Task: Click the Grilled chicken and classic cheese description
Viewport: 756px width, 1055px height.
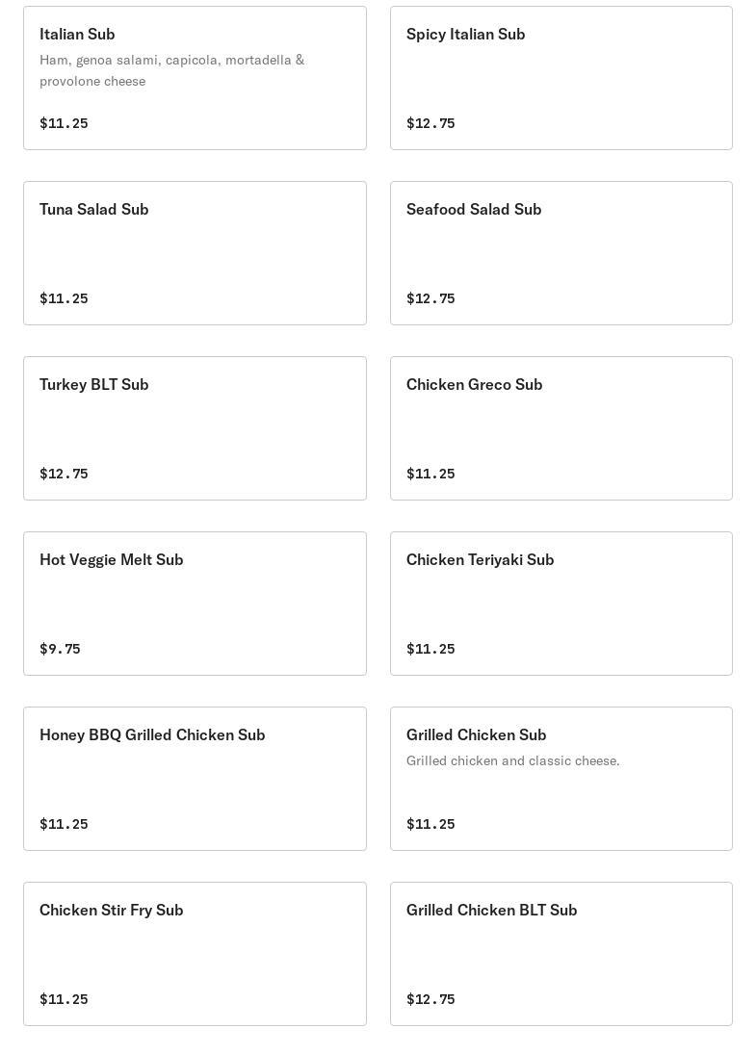Action: pyautogui.click(x=513, y=760)
